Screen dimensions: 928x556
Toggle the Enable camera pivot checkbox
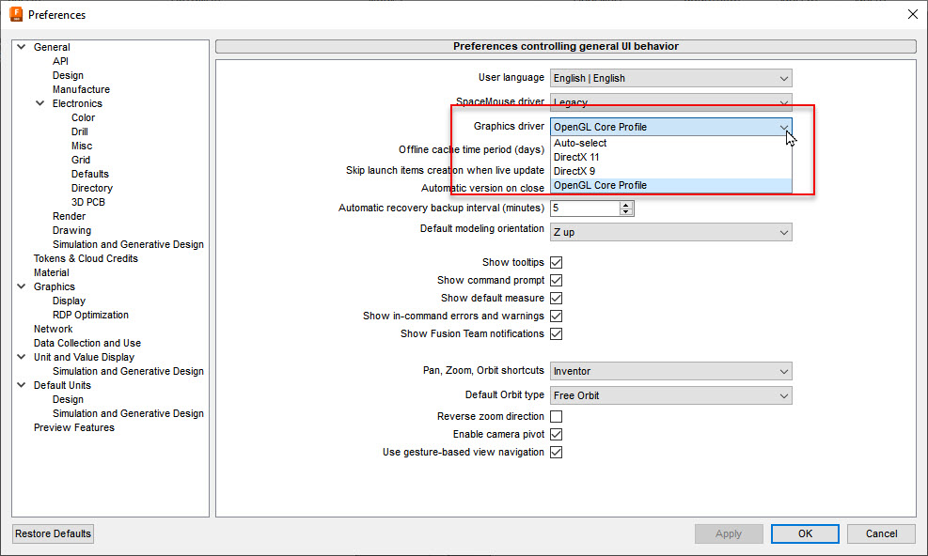click(557, 434)
